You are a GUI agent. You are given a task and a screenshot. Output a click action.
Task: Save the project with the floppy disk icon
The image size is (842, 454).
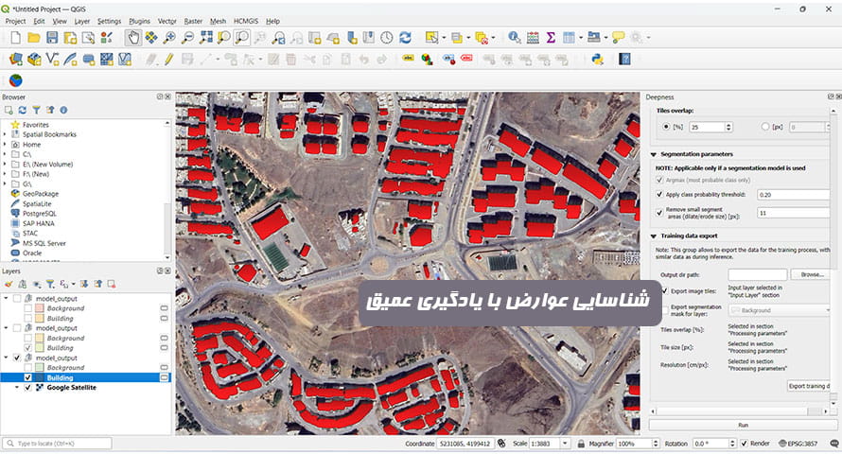coord(52,38)
